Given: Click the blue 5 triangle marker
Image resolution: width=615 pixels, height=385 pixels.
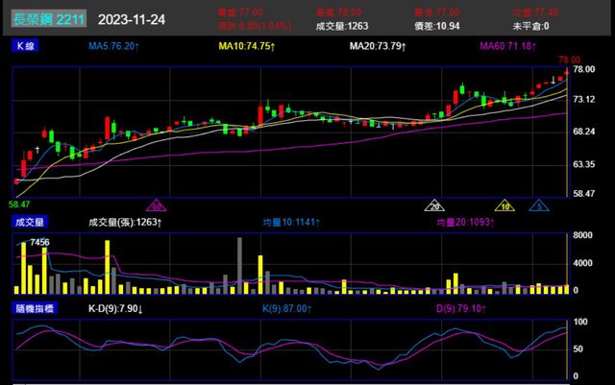Looking at the screenshot, I should pos(540,205).
